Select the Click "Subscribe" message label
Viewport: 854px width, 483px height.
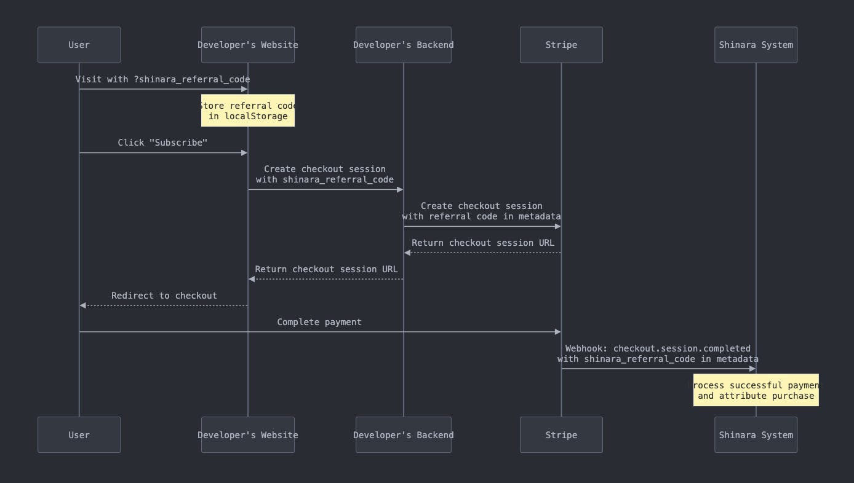pos(163,143)
